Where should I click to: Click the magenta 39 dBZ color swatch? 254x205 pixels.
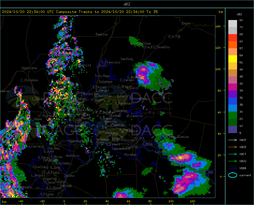pos(233,87)
